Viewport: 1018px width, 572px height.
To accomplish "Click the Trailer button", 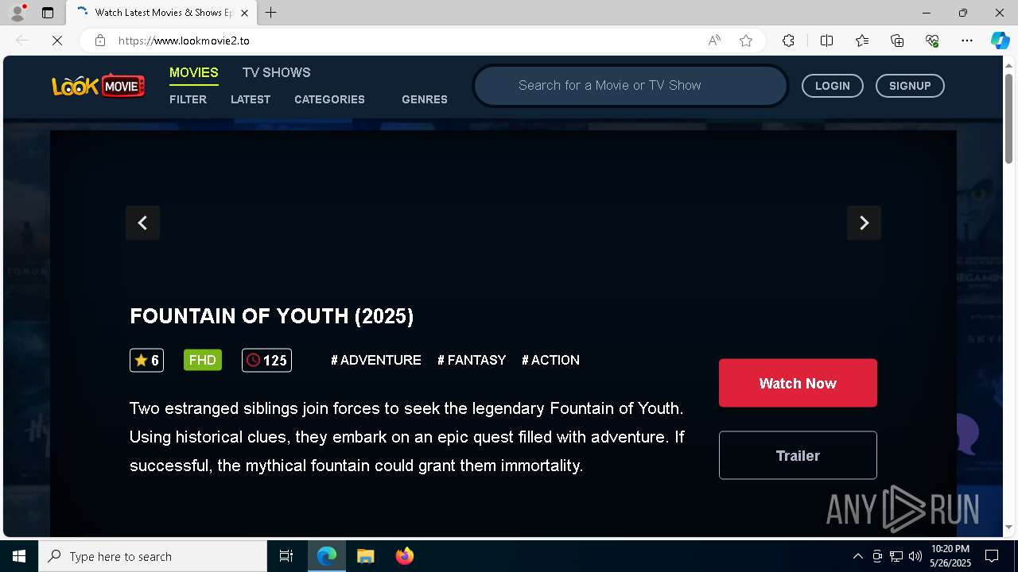I will [x=798, y=455].
